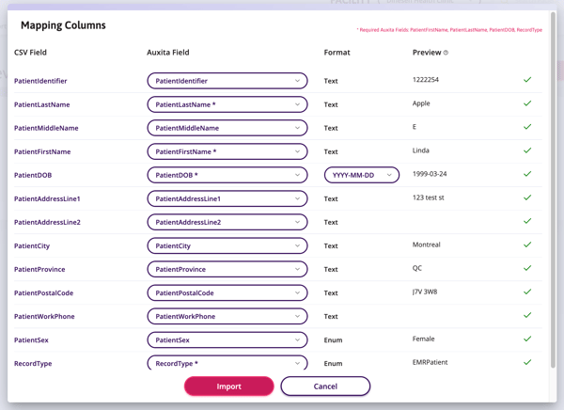
Task: Click the PatientSex CSV field label
Action: 31,340
